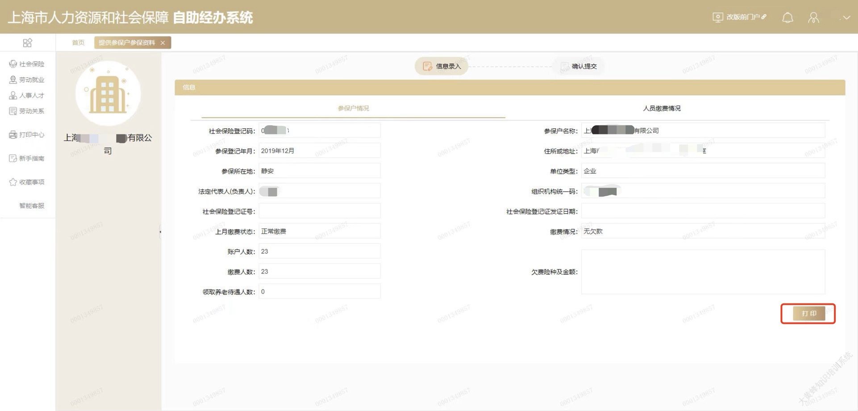Open 社会保险 in the sidebar
The width and height of the screenshot is (858, 411).
27,64
